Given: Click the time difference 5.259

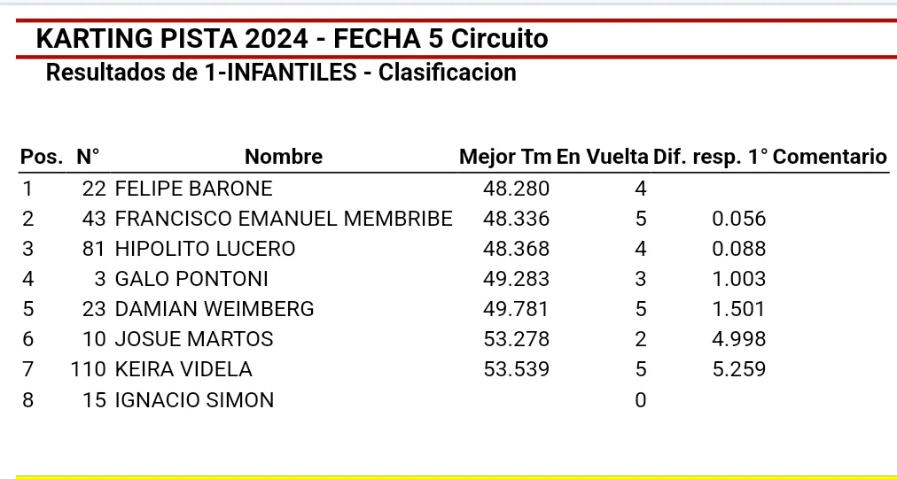Looking at the screenshot, I should 738,369.
